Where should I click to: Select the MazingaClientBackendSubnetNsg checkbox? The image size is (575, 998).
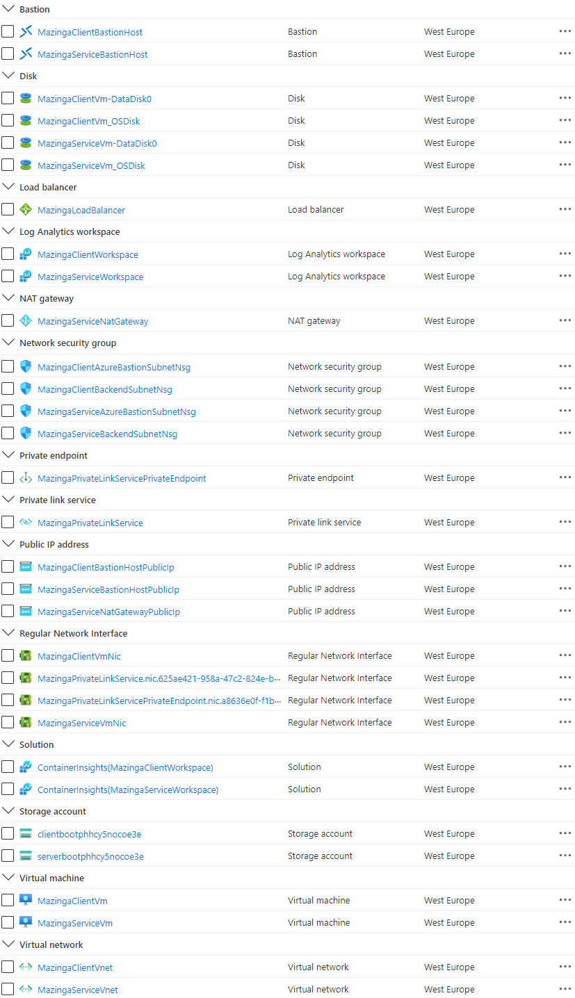(x=8, y=389)
